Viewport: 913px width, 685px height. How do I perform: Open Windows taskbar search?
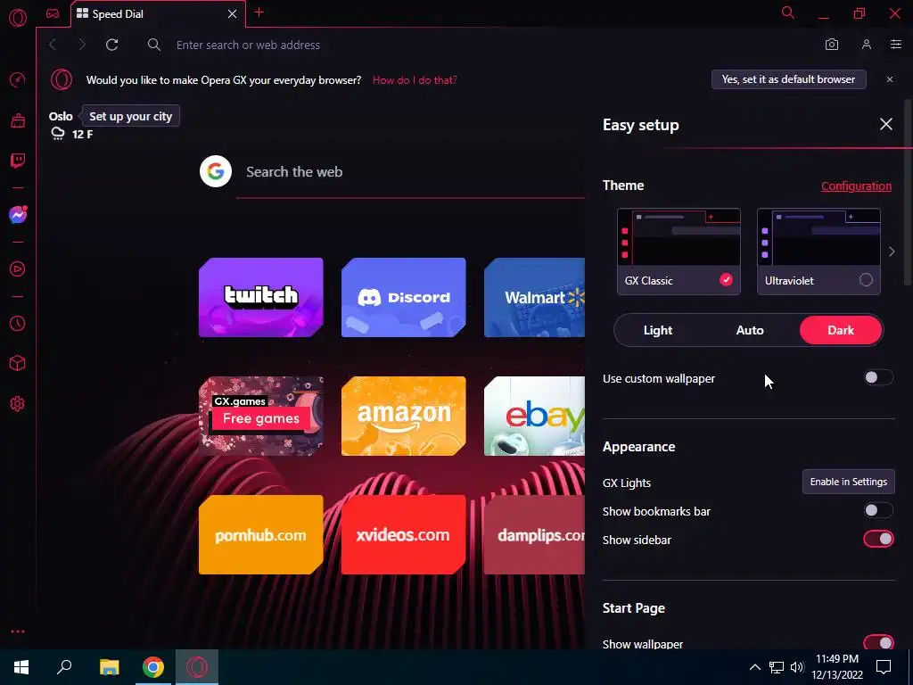[x=64, y=667]
